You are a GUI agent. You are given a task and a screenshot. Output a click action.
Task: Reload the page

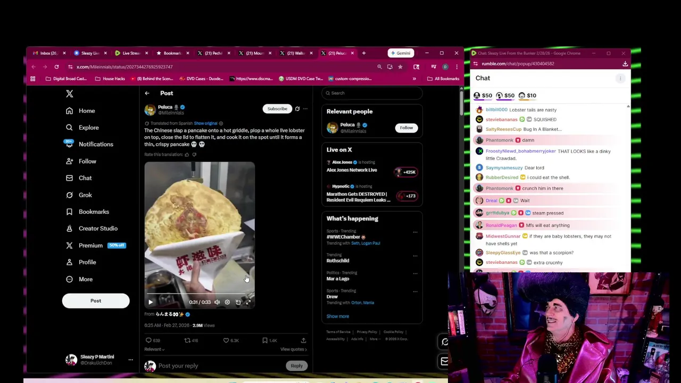click(x=56, y=67)
